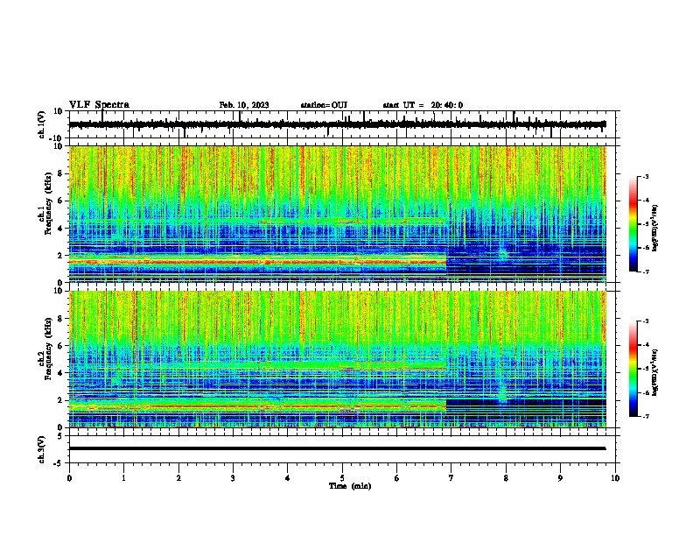Click the time axis tick label '8'
Screen dimensions: 693x536
click(506, 478)
